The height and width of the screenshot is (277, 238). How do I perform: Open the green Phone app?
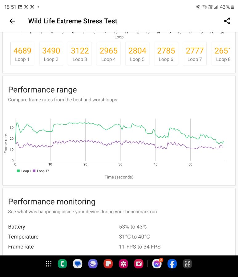(63, 264)
